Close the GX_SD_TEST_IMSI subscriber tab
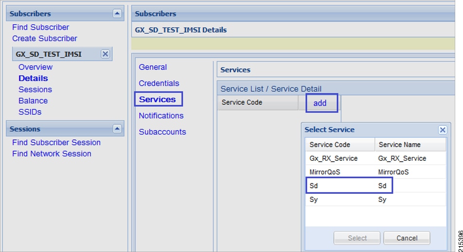Image resolution: width=463 pixels, height=252 pixels. coord(105,54)
